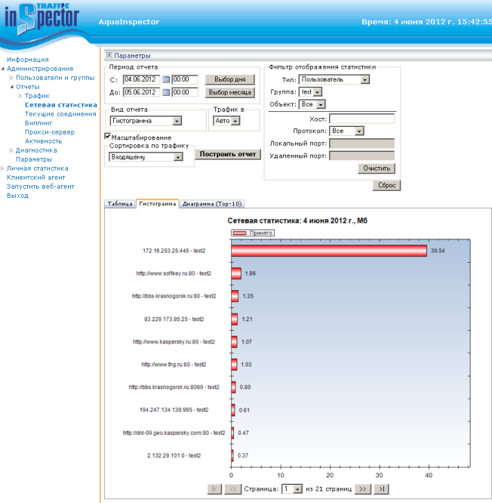This screenshot has height=503, width=492.
Task: Click label http://www.kaspersky.ru:80 - test2
Action: 174,341
